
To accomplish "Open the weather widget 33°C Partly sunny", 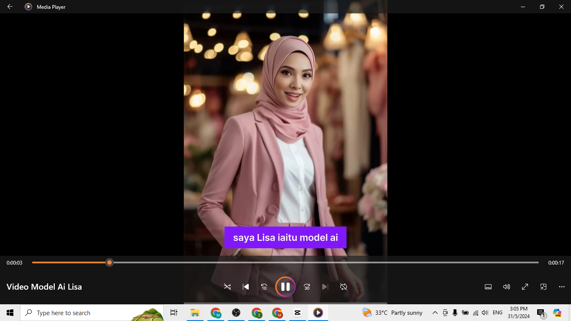I will click(x=392, y=313).
